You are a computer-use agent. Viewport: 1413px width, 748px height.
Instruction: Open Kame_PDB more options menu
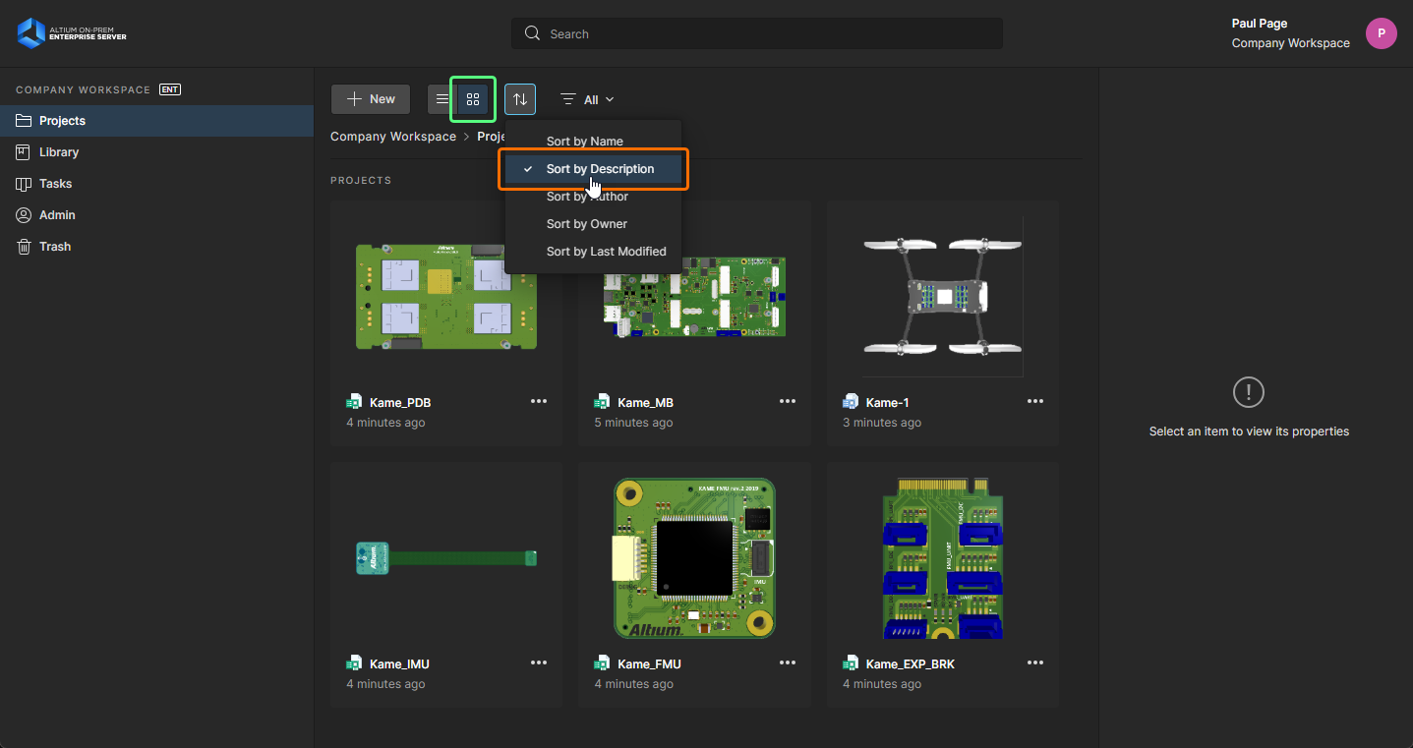click(539, 401)
